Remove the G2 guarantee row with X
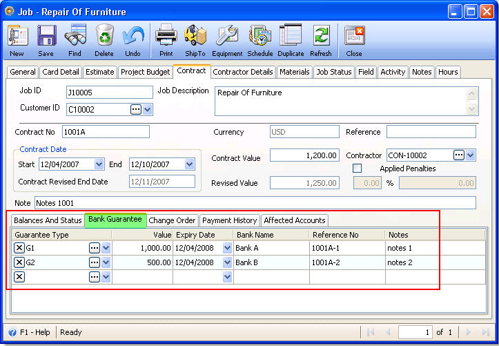The height and width of the screenshot is (346, 499). [19, 262]
